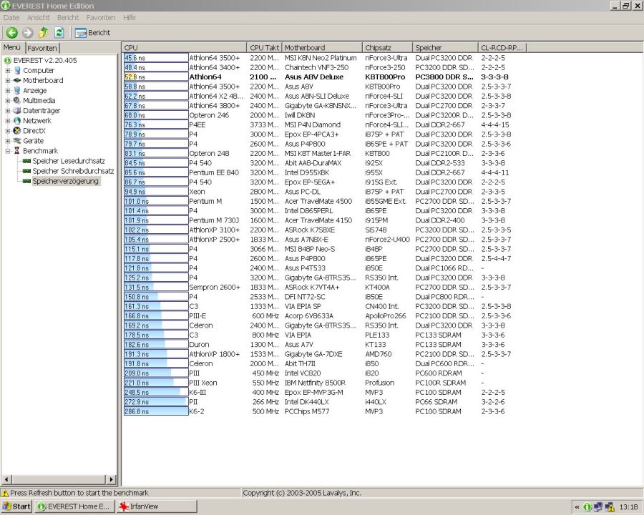
Task: Click the system tray clock 13:18
Action: point(629,507)
